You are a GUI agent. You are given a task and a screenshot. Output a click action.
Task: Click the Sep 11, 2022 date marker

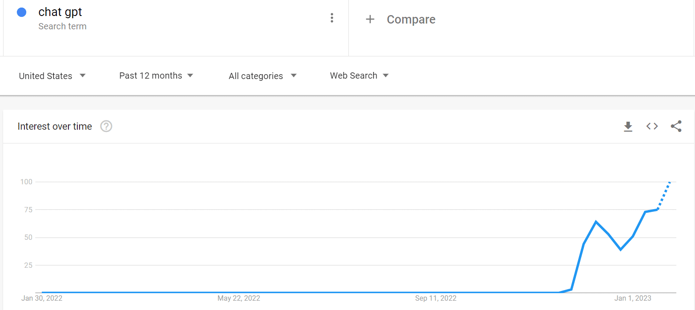pos(436,298)
